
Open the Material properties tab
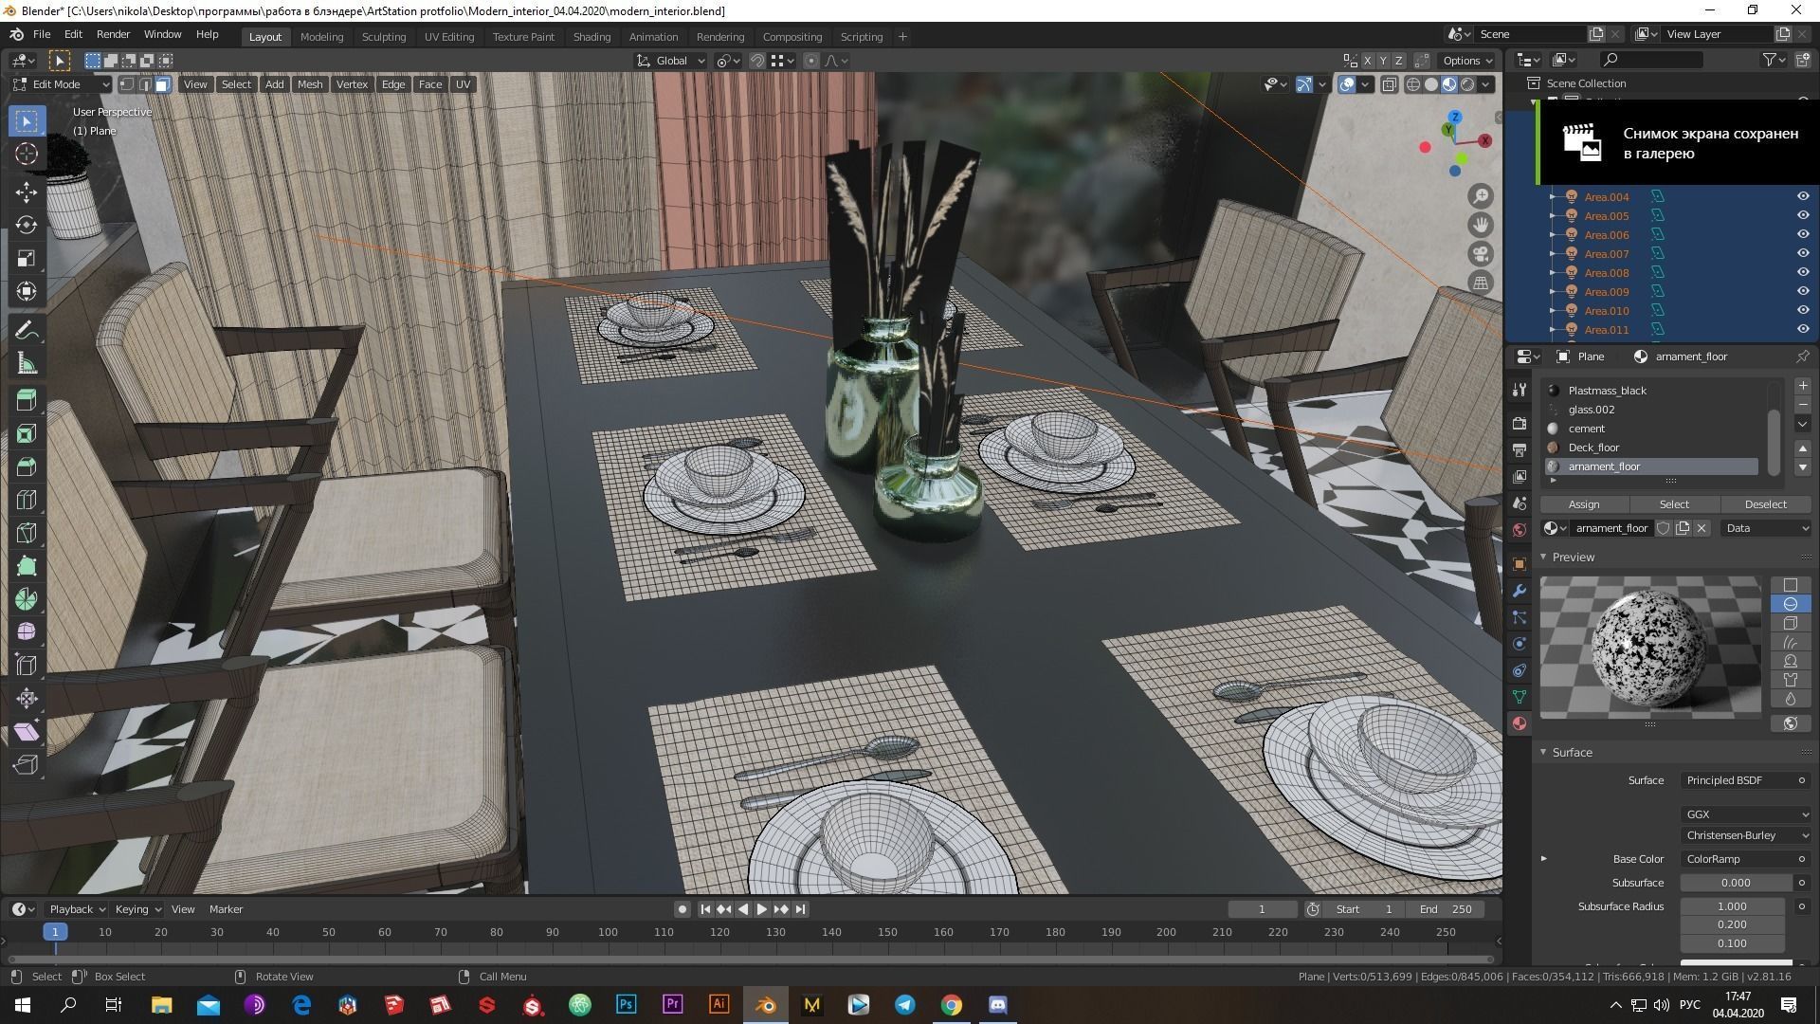[x=1520, y=723]
